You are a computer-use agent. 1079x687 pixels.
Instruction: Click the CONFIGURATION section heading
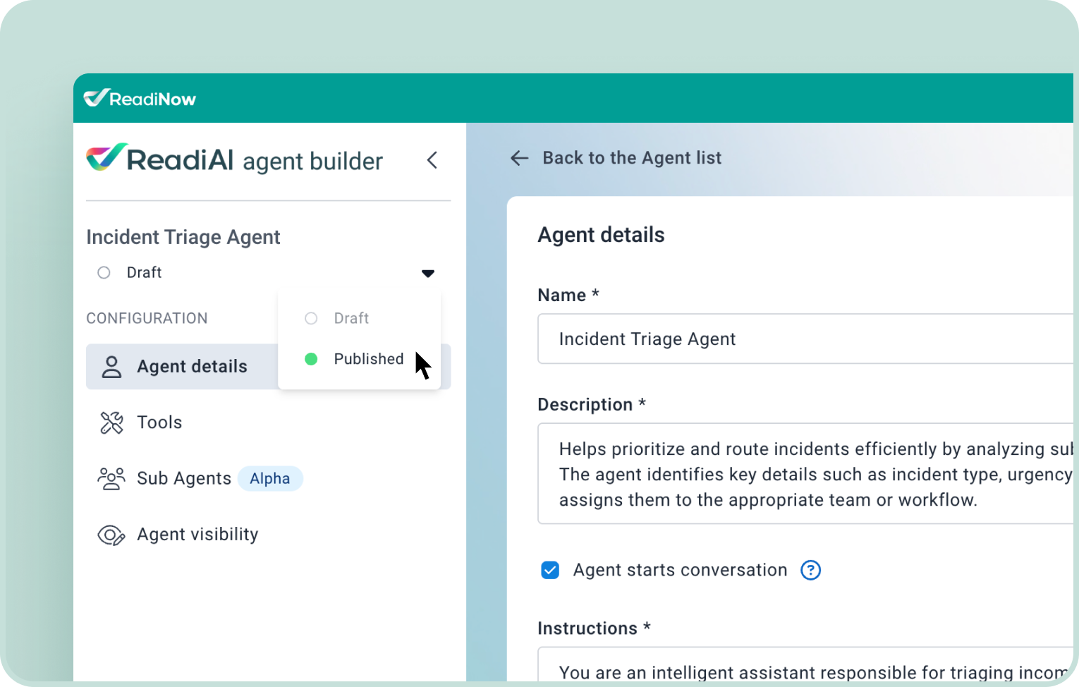tap(147, 318)
